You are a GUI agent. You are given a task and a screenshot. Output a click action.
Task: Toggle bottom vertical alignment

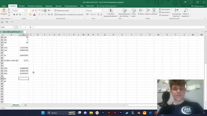[45, 11]
